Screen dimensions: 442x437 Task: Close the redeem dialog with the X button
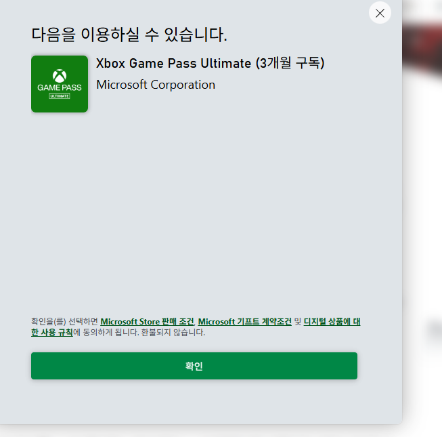click(x=380, y=13)
